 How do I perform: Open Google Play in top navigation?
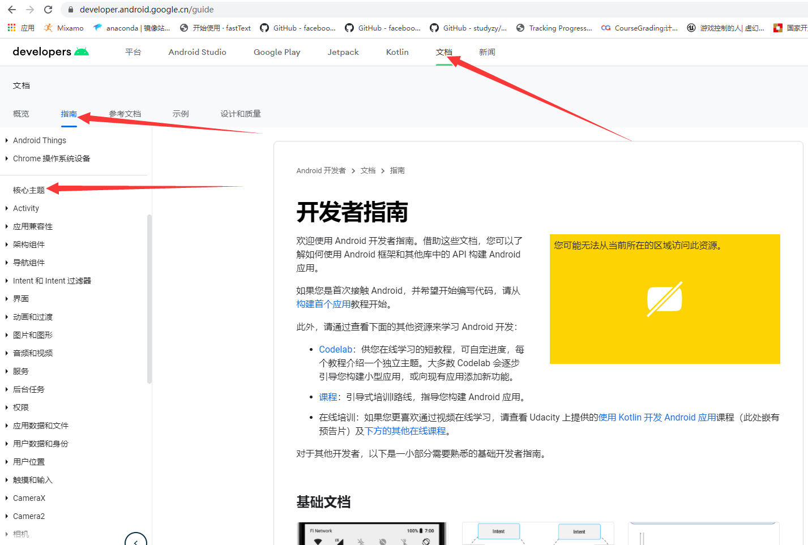(x=277, y=52)
